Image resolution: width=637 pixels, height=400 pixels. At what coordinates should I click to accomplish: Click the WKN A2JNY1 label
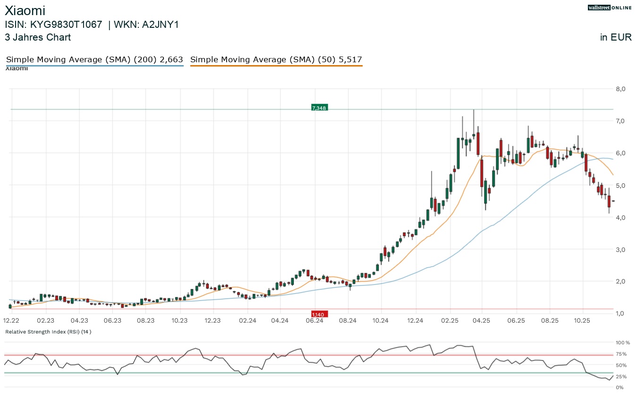(146, 25)
